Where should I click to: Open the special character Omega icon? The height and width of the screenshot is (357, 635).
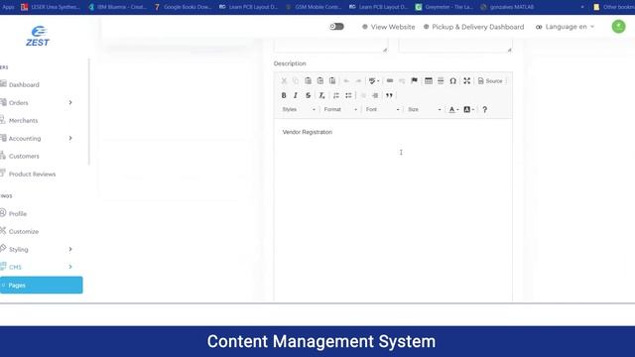coord(452,81)
